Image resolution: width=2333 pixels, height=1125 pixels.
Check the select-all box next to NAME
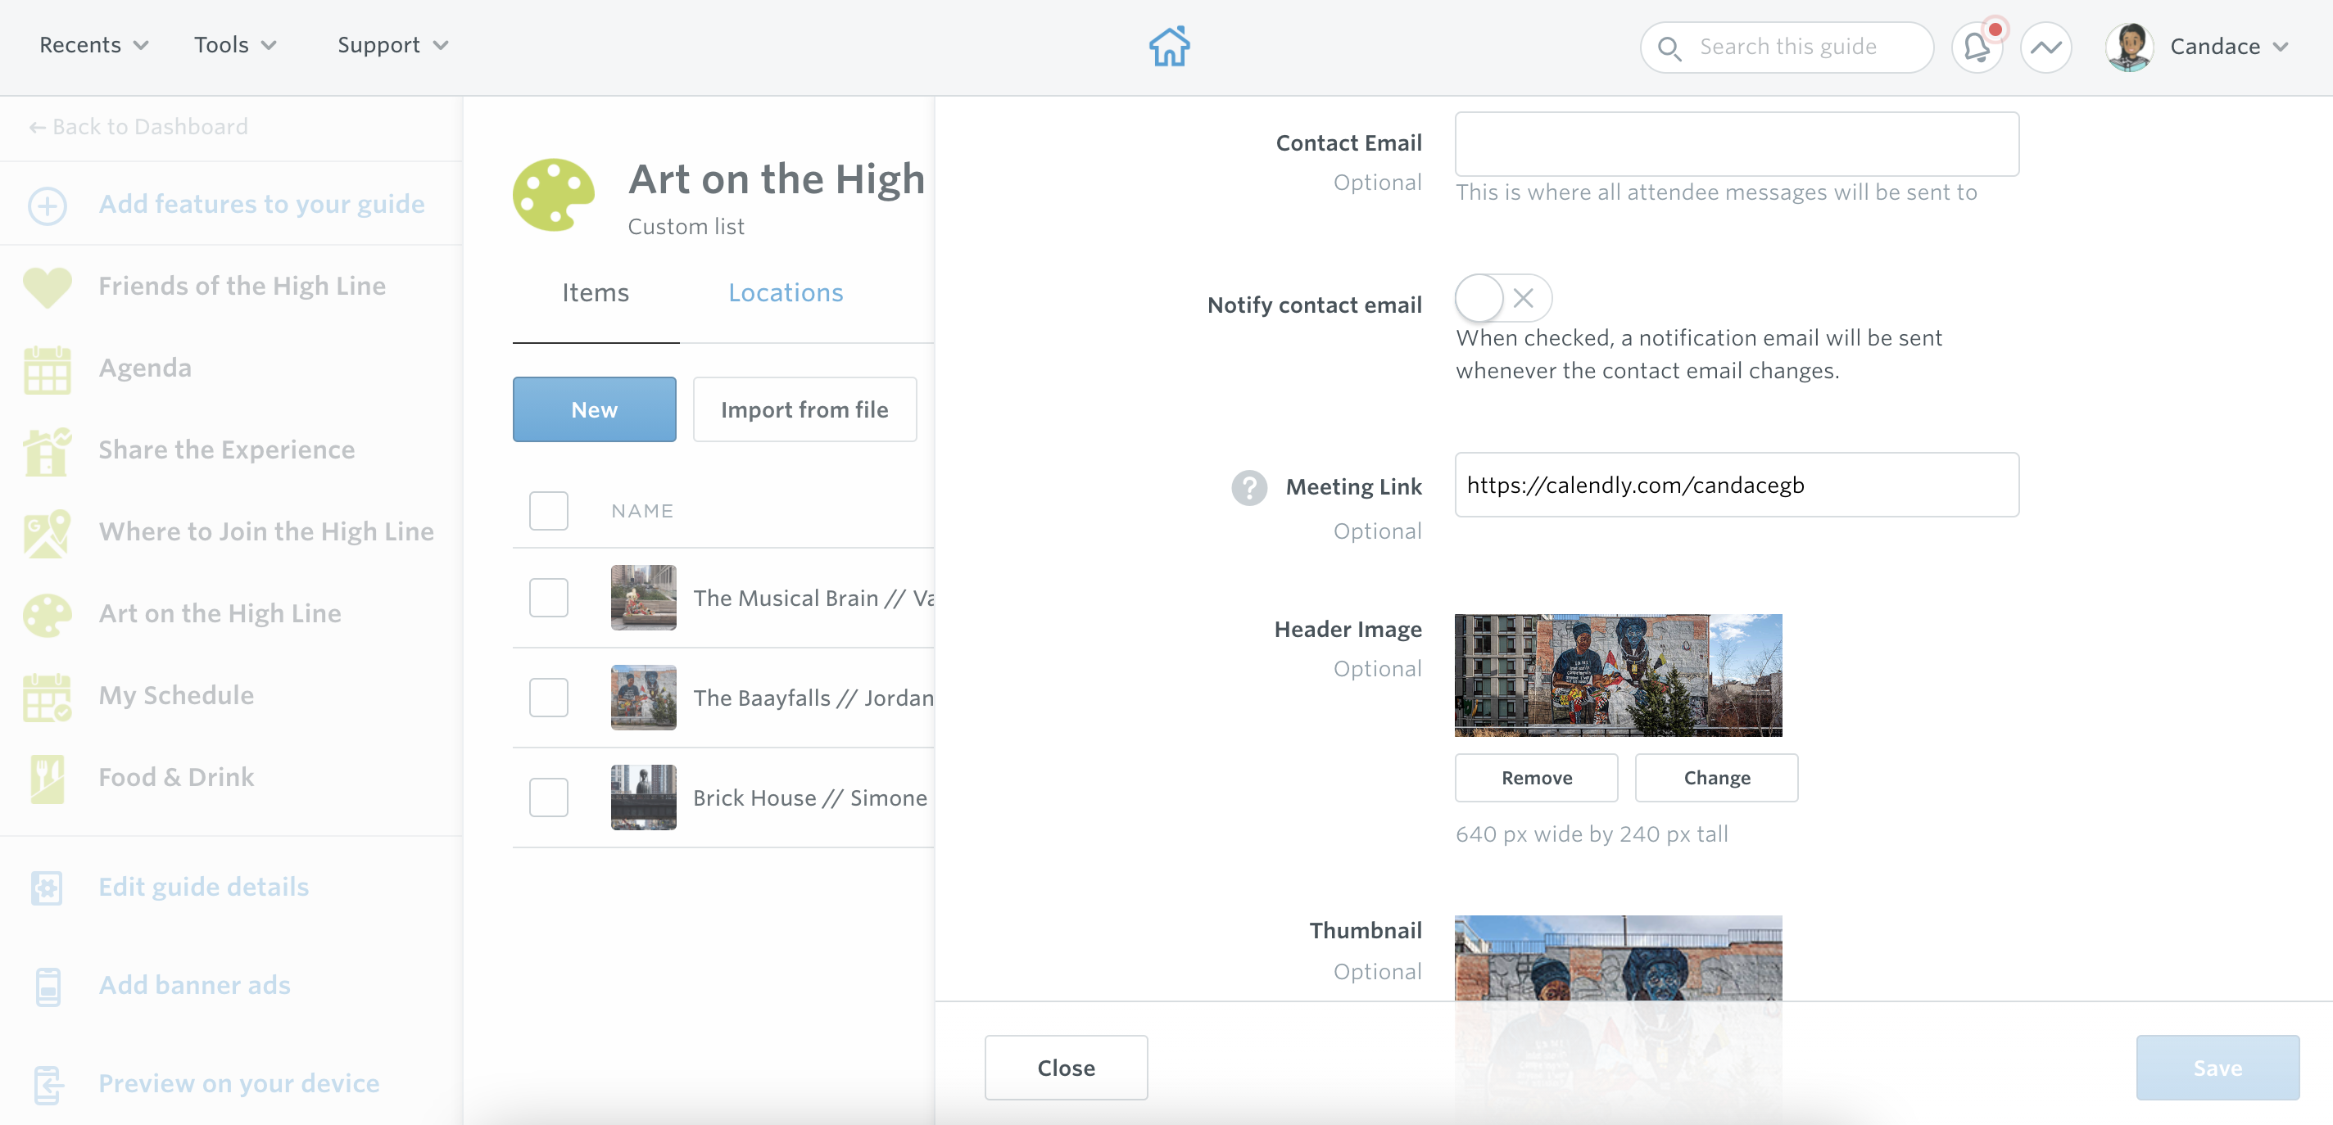coord(548,510)
